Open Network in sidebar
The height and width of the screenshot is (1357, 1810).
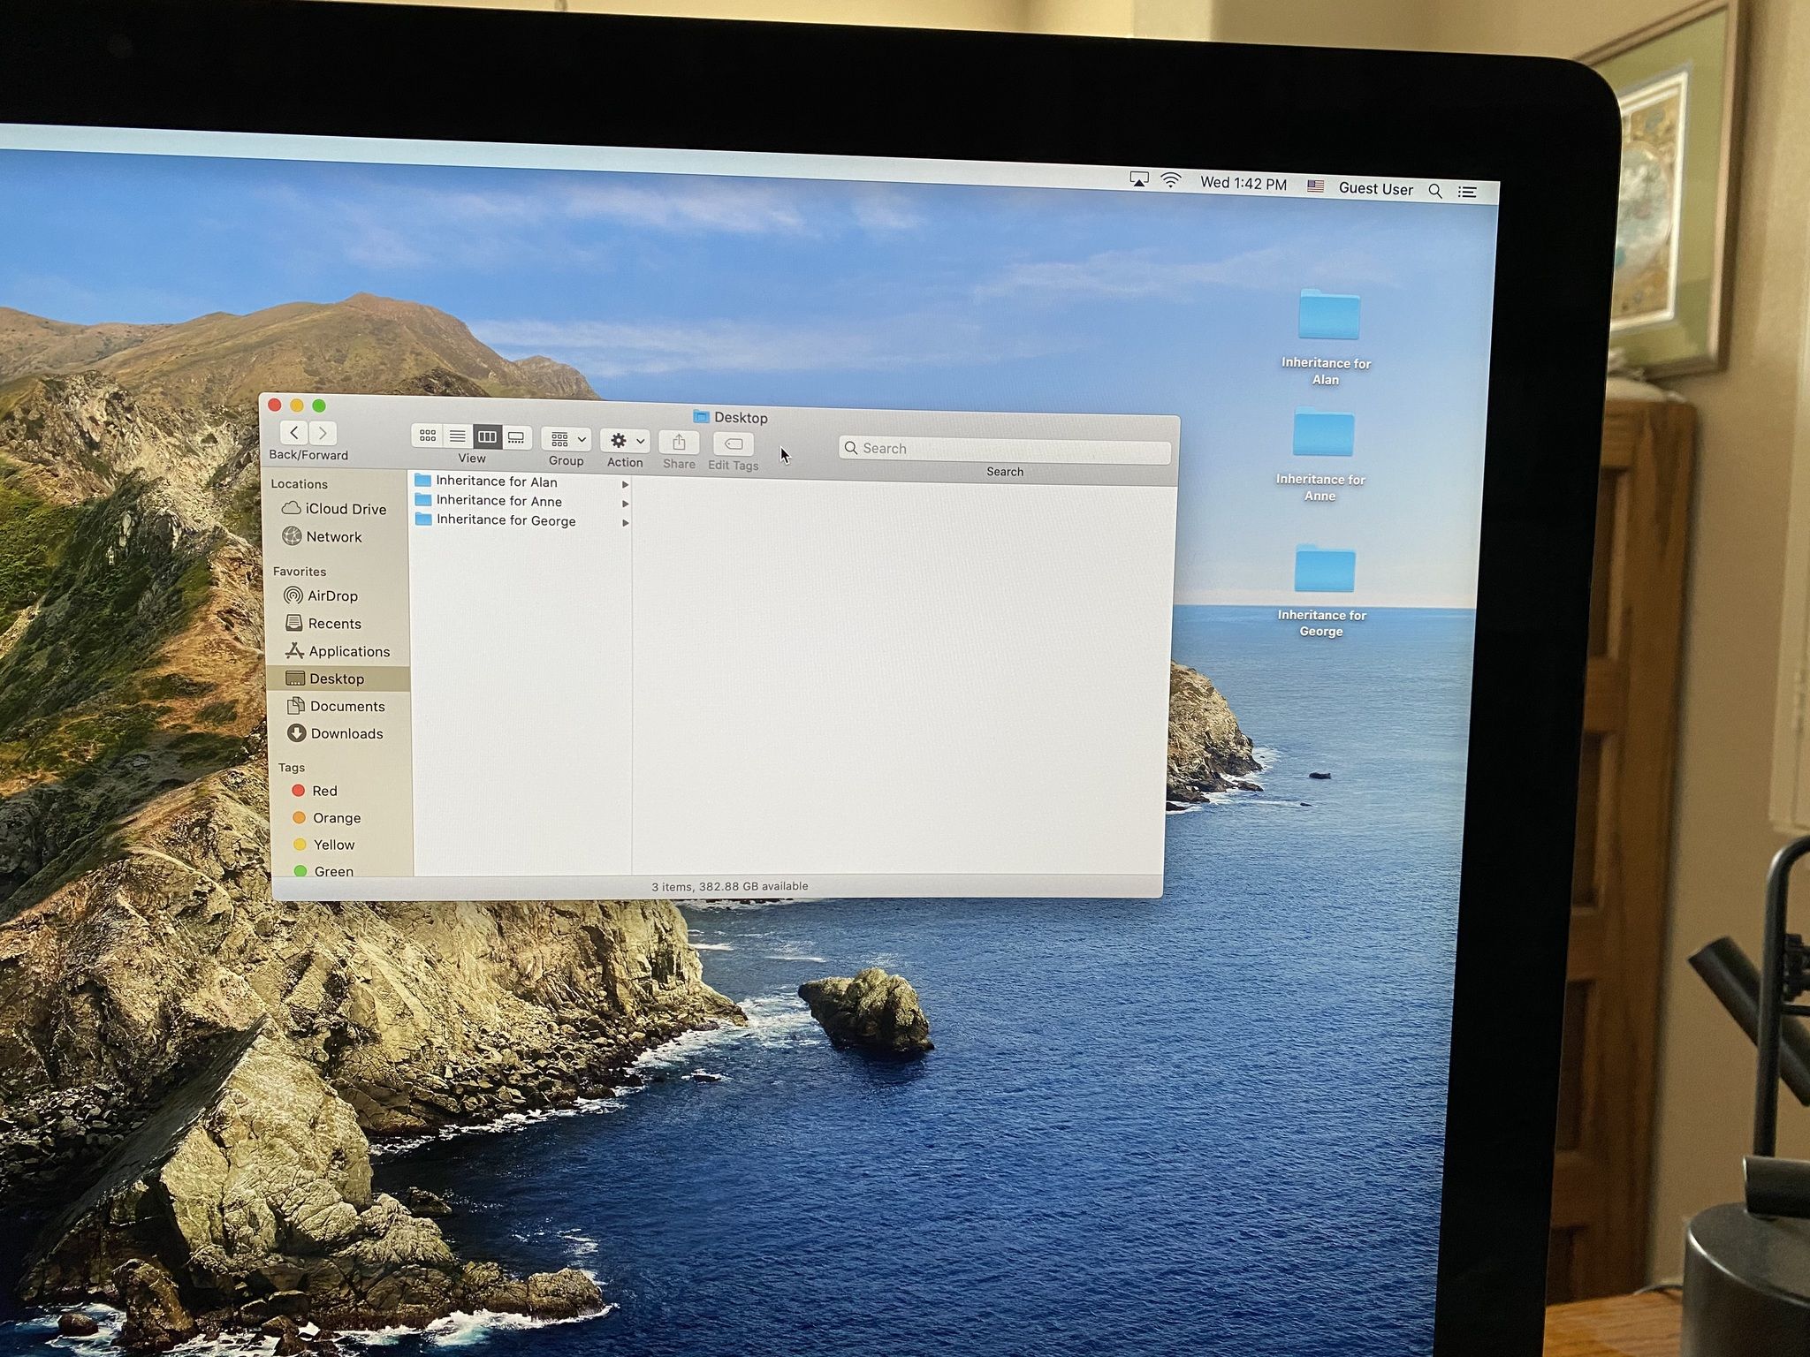click(x=322, y=536)
